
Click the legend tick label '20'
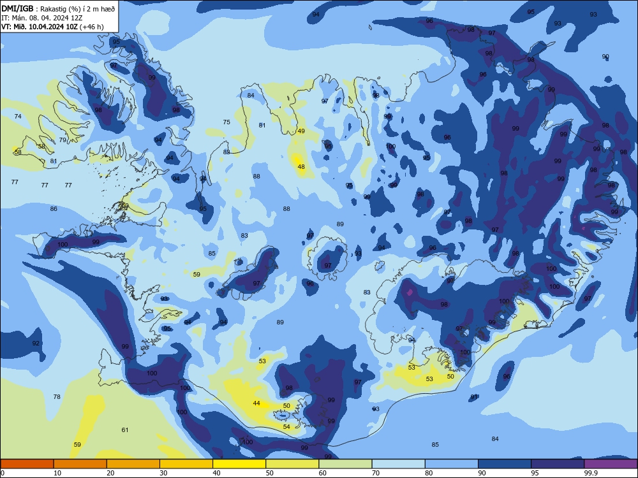coord(110,473)
